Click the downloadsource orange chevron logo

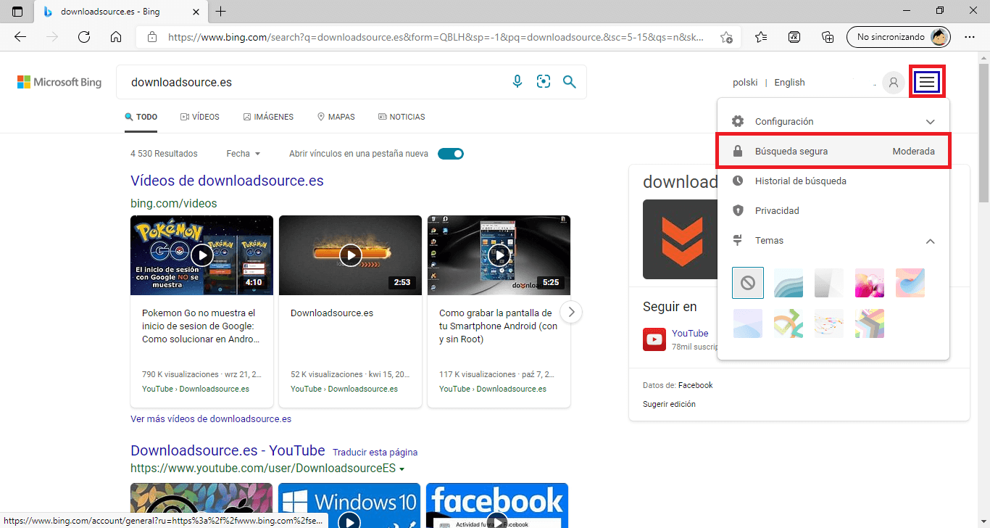[682, 239]
